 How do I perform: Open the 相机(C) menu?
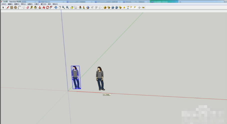pos(23,4)
